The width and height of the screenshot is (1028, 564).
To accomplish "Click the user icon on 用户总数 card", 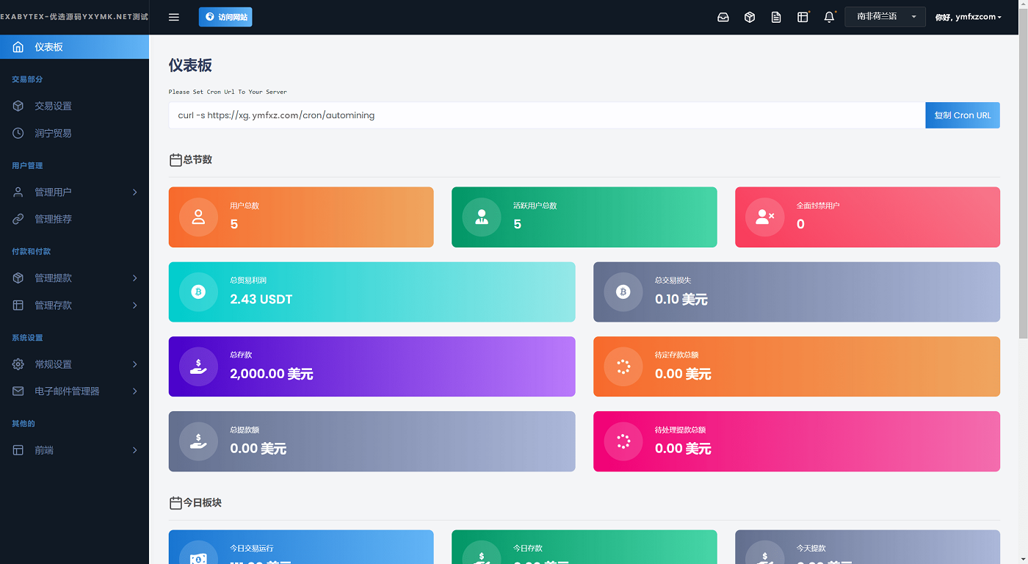I will coord(198,217).
